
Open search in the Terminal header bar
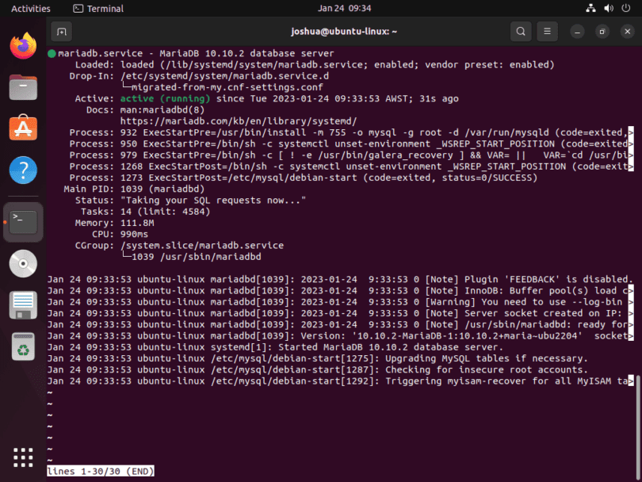coord(521,31)
